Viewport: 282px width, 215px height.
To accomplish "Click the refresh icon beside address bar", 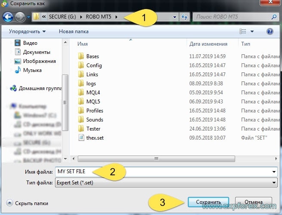I will (184, 17).
